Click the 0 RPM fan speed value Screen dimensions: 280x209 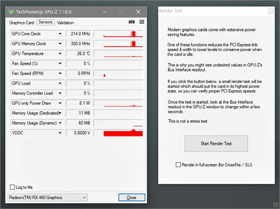[x=78, y=73]
